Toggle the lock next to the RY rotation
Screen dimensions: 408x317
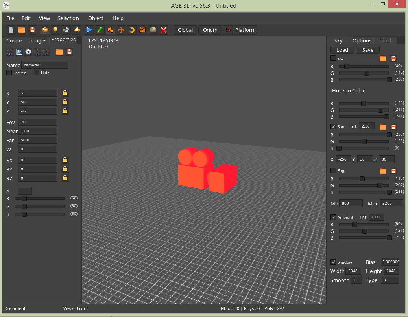(x=65, y=169)
